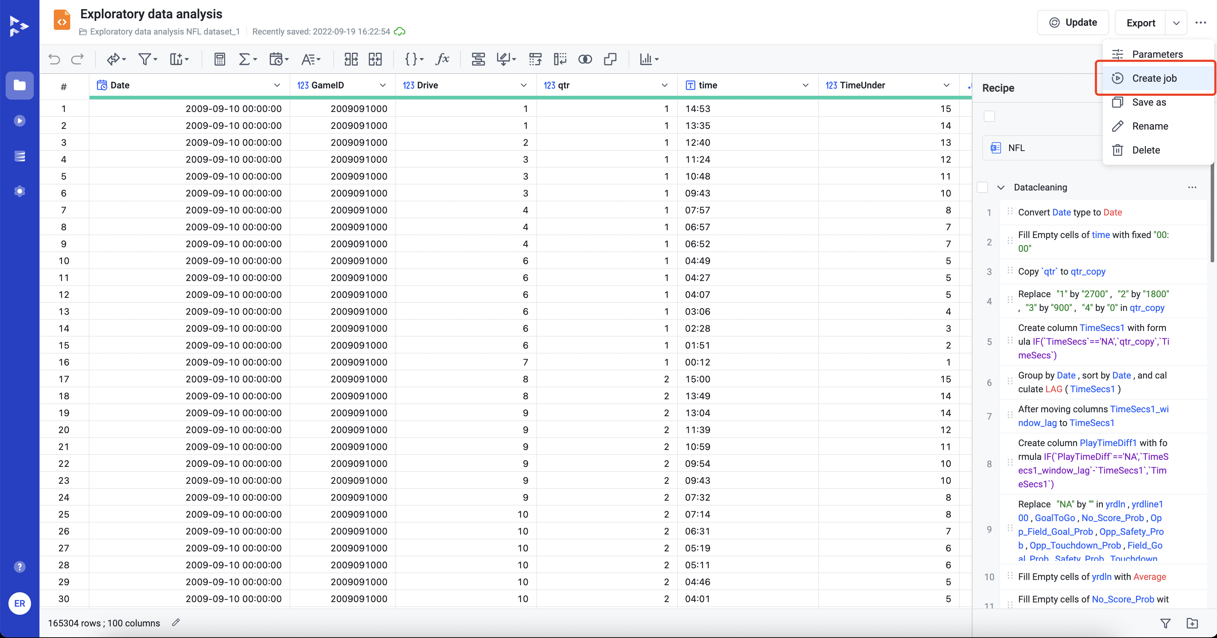Open the Drive column header dropdown
The width and height of the screenshot is (1217, 638).
(x=524, y=85)
